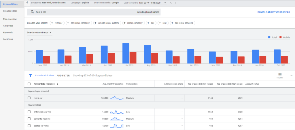Open Ad groups section
The image size is (295, 130).
coord(8,26)
